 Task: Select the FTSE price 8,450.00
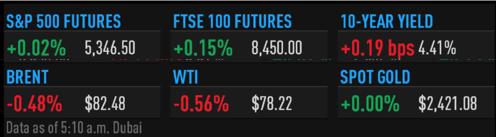click(277, 48)
